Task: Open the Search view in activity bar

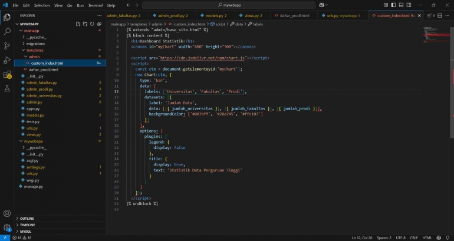Action: (7, 32)
